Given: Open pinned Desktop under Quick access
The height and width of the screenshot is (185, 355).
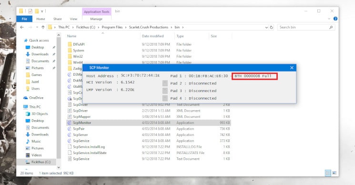Looking at the screenshot, I should [38, 47].
